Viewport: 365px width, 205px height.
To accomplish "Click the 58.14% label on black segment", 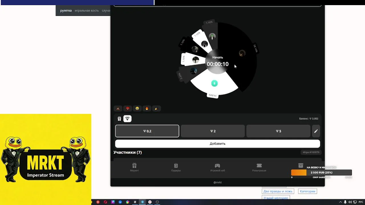I will [255, 48].
